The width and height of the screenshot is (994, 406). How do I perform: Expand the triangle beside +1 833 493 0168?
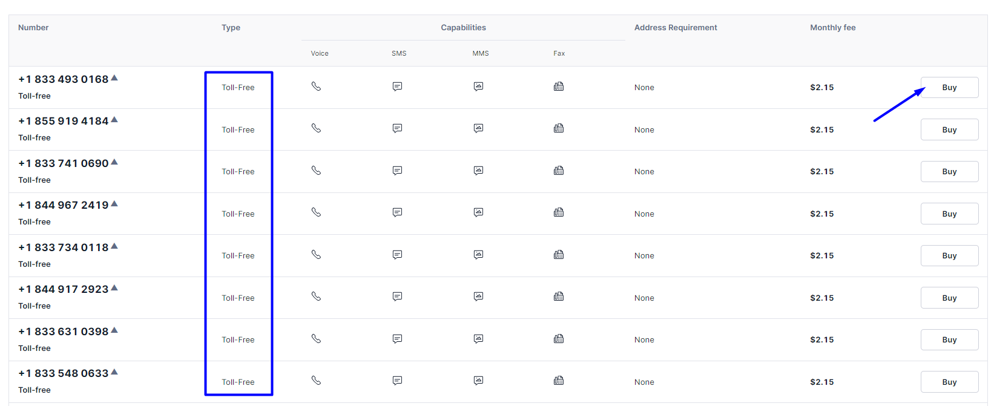[x=114, y=78]
